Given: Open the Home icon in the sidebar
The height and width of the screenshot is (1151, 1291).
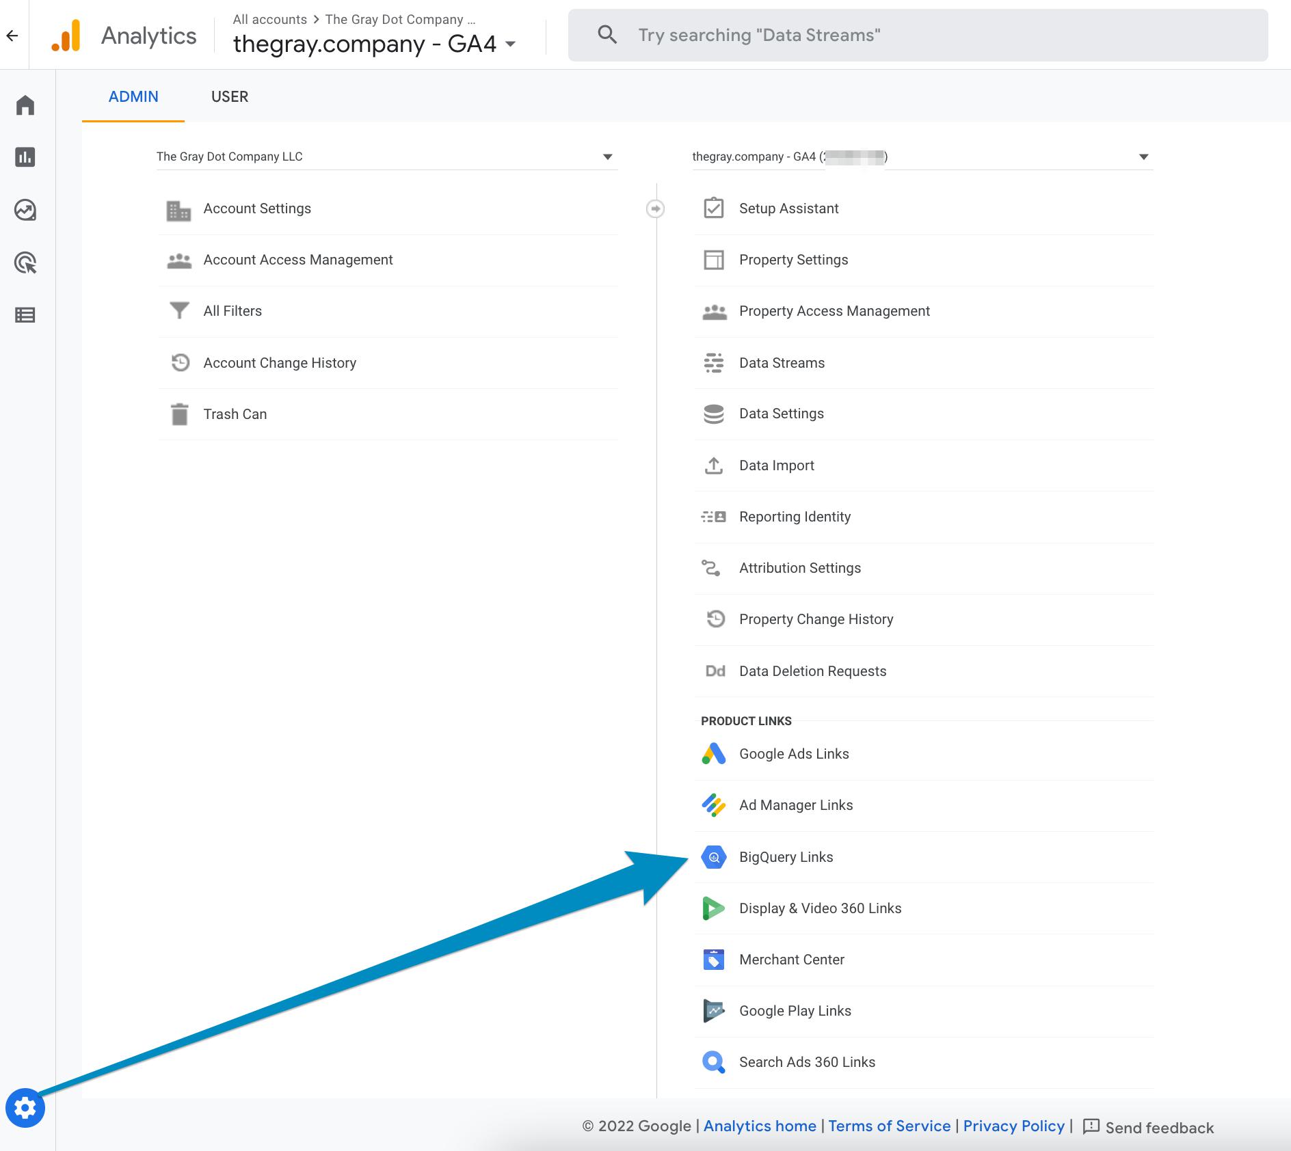Looking at the screenshot, I should tap(25, 105).
